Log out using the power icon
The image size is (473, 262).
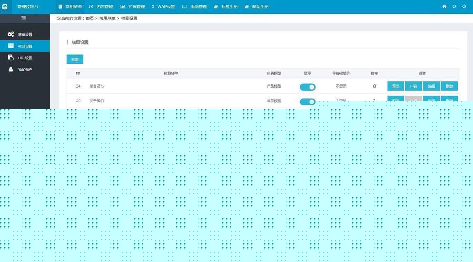tap(464, 6)
